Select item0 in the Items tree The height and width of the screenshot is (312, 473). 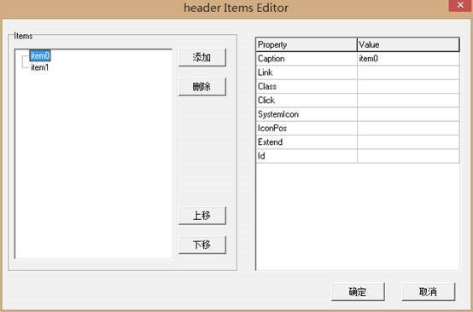coord(40,55)
